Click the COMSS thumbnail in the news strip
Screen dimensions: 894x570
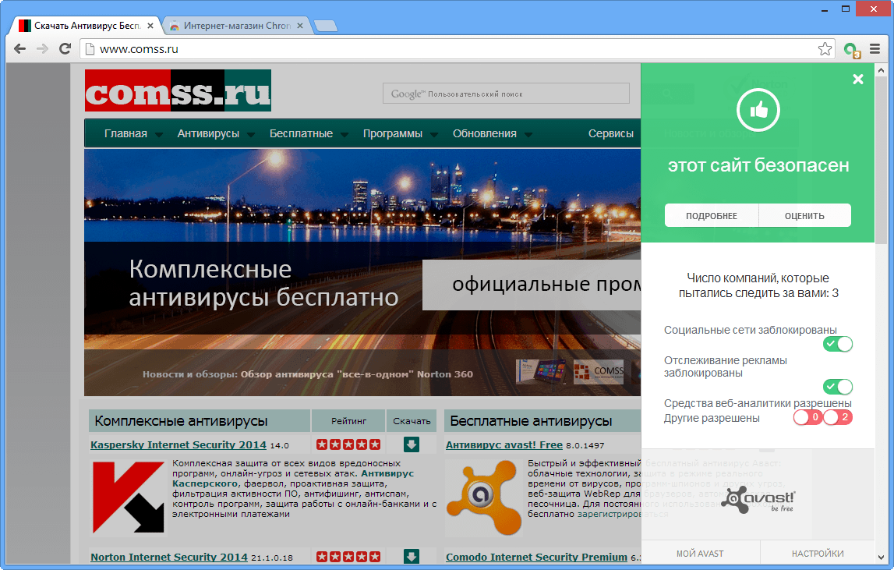coord(599,371)
